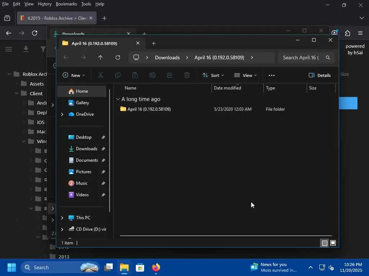
Task: Reload the Firefox page
Action: pos(35,33)
